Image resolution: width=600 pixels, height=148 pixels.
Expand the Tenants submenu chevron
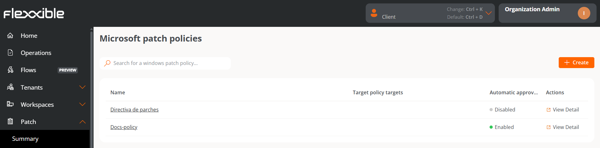83,87
